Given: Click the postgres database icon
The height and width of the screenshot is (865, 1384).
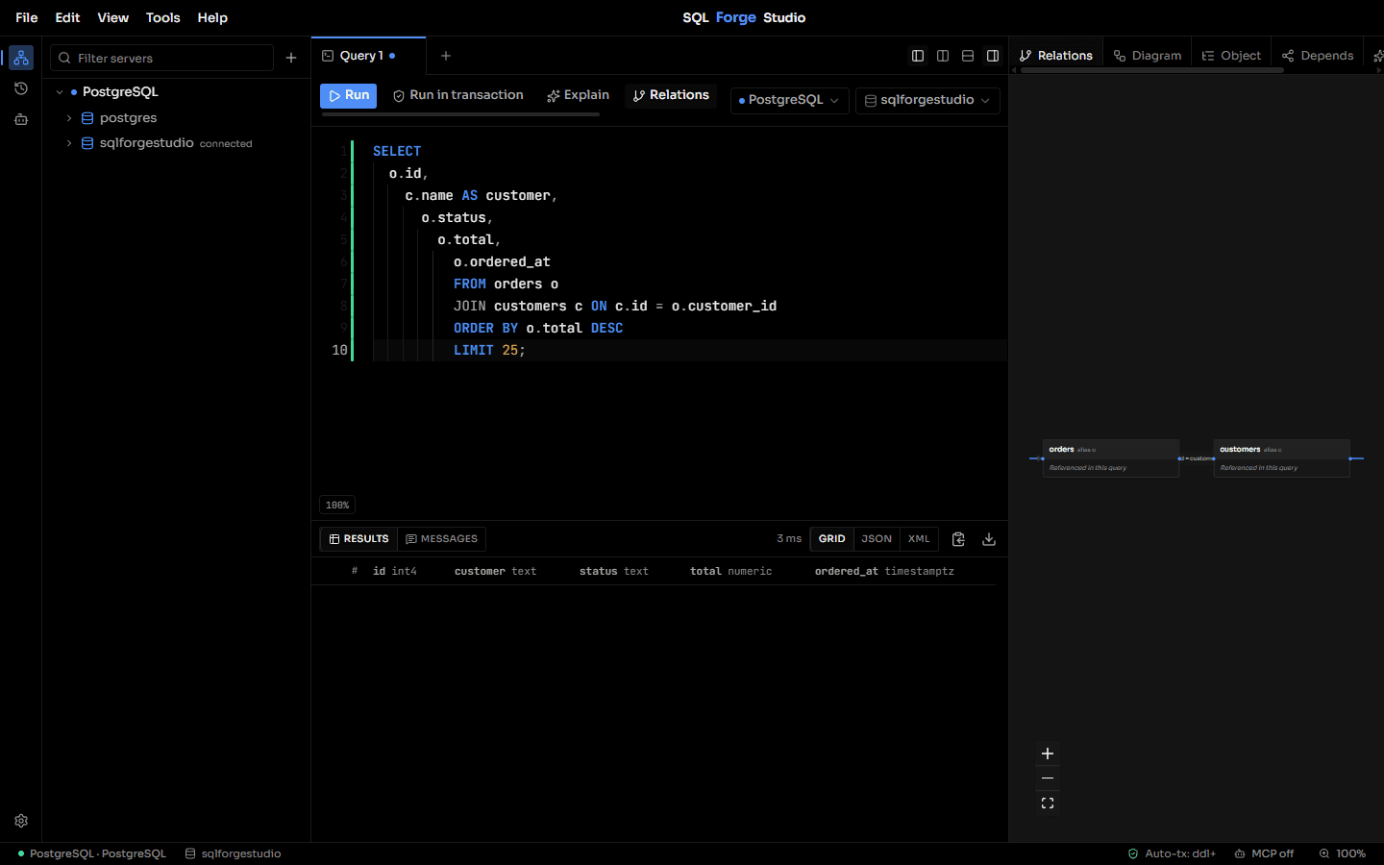Looking at the screenshot, I should pyautogui.click(x=87, y=118).
